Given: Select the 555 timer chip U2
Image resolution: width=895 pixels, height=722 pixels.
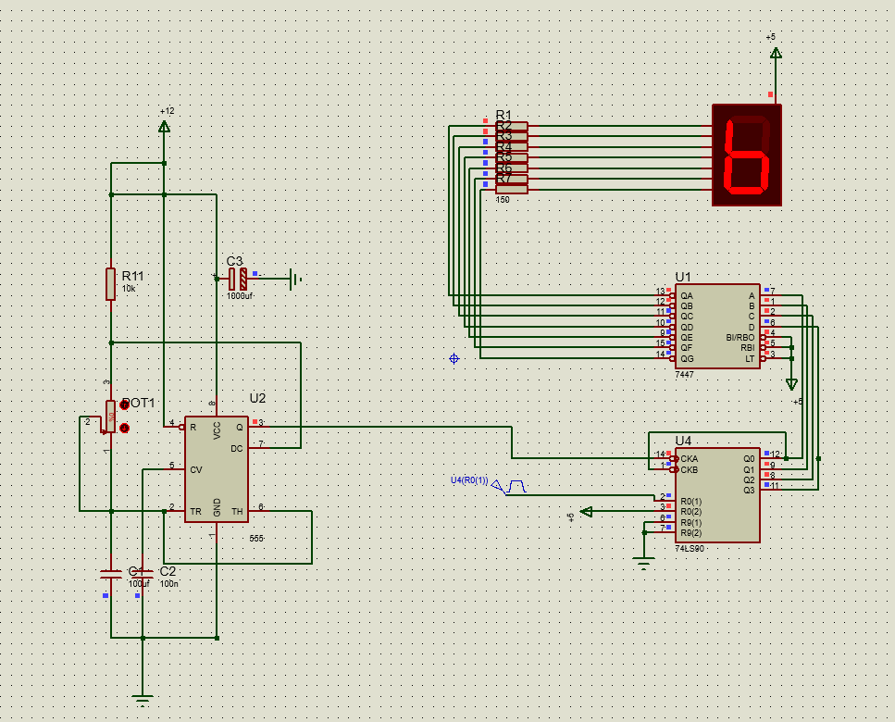Looking at the screenshot, I should [x=217, y=469].
